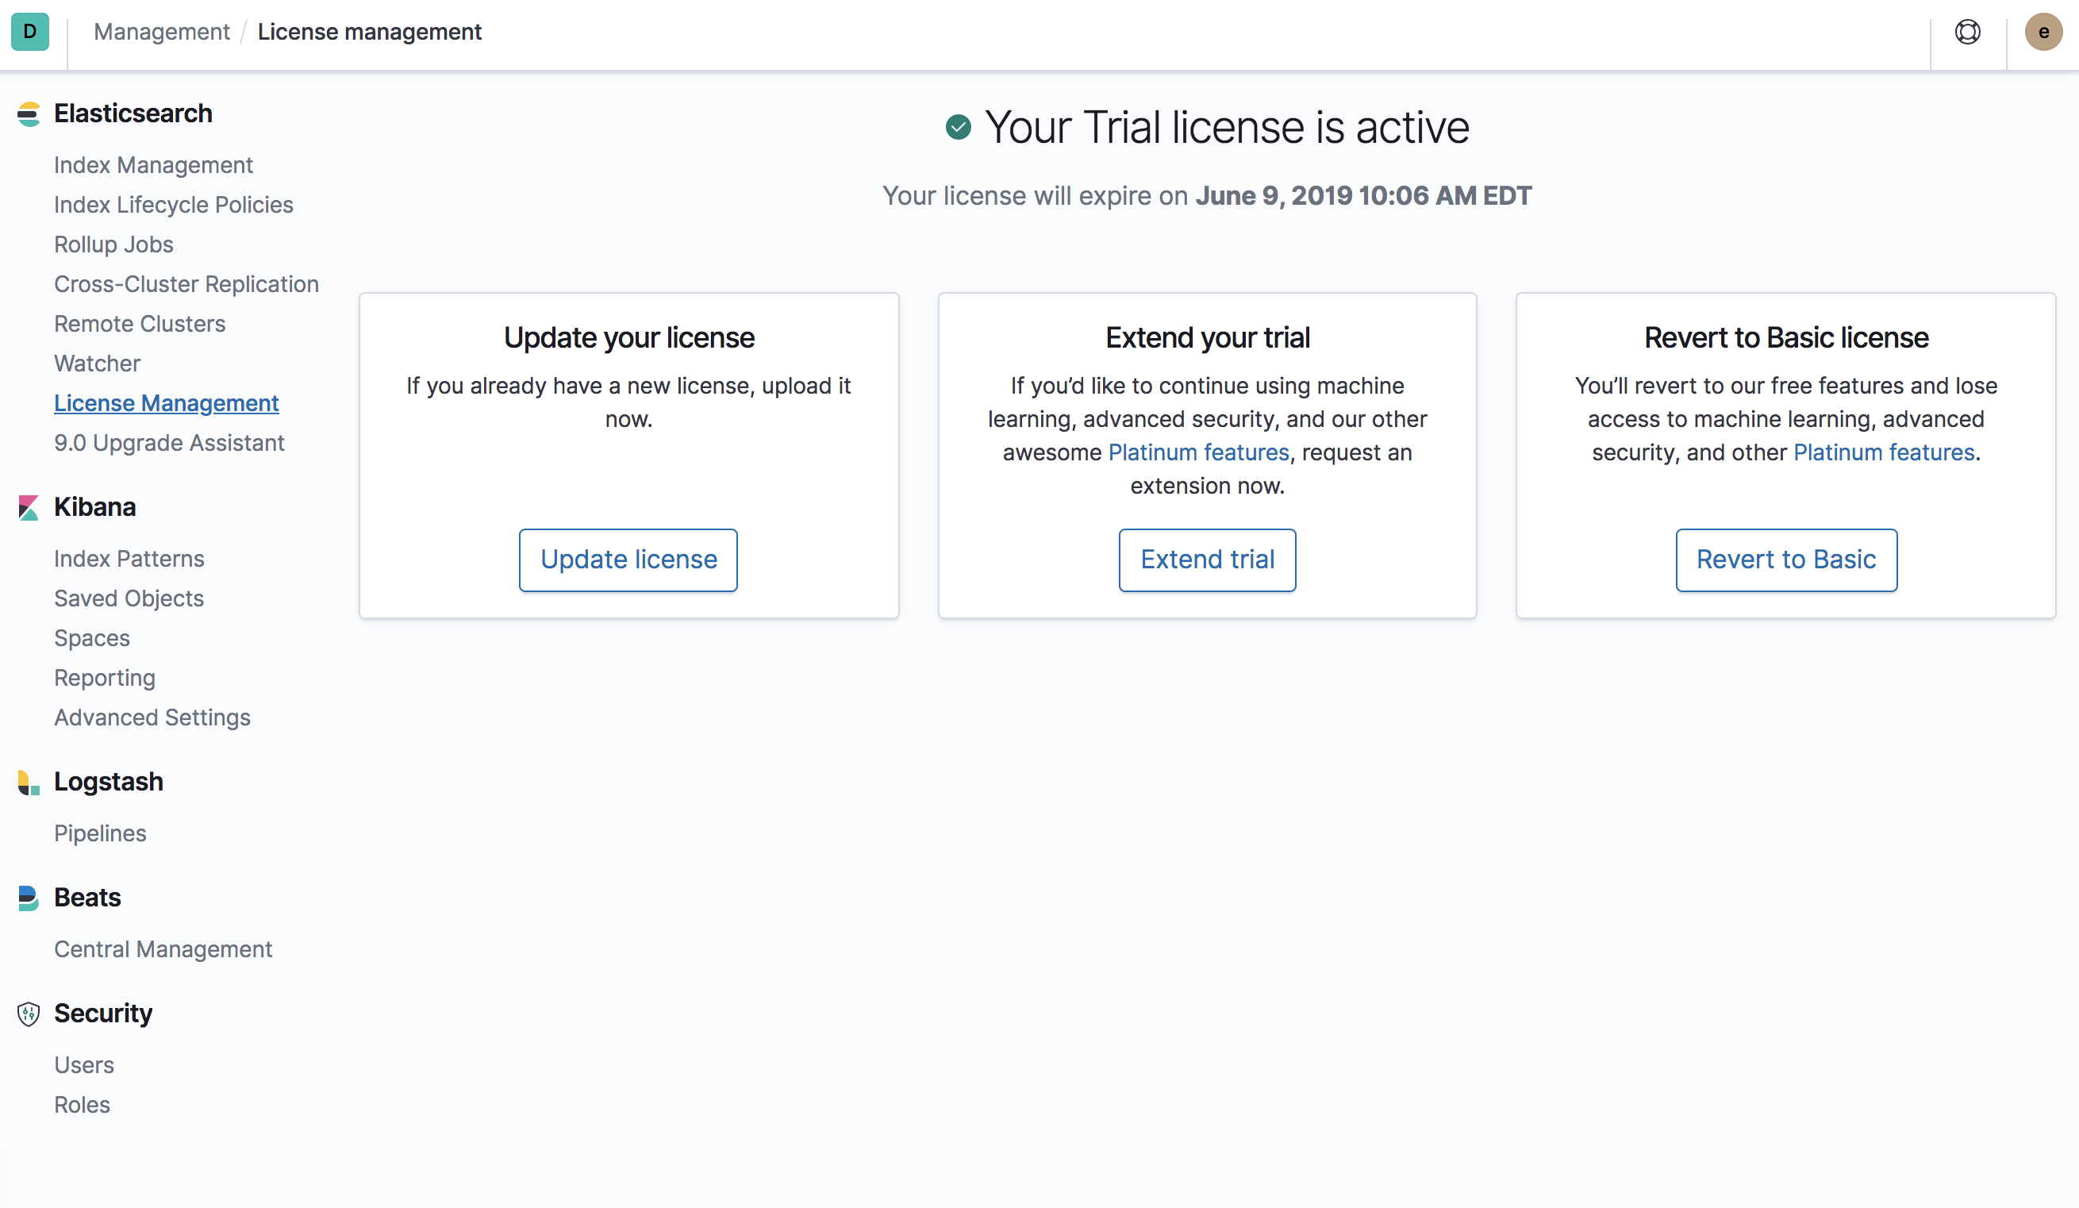Go to Management breadcrumb
Image resolution: width=2079 pixels, height=1208 pixels.
pyautogui.click(x=162, y=33)
